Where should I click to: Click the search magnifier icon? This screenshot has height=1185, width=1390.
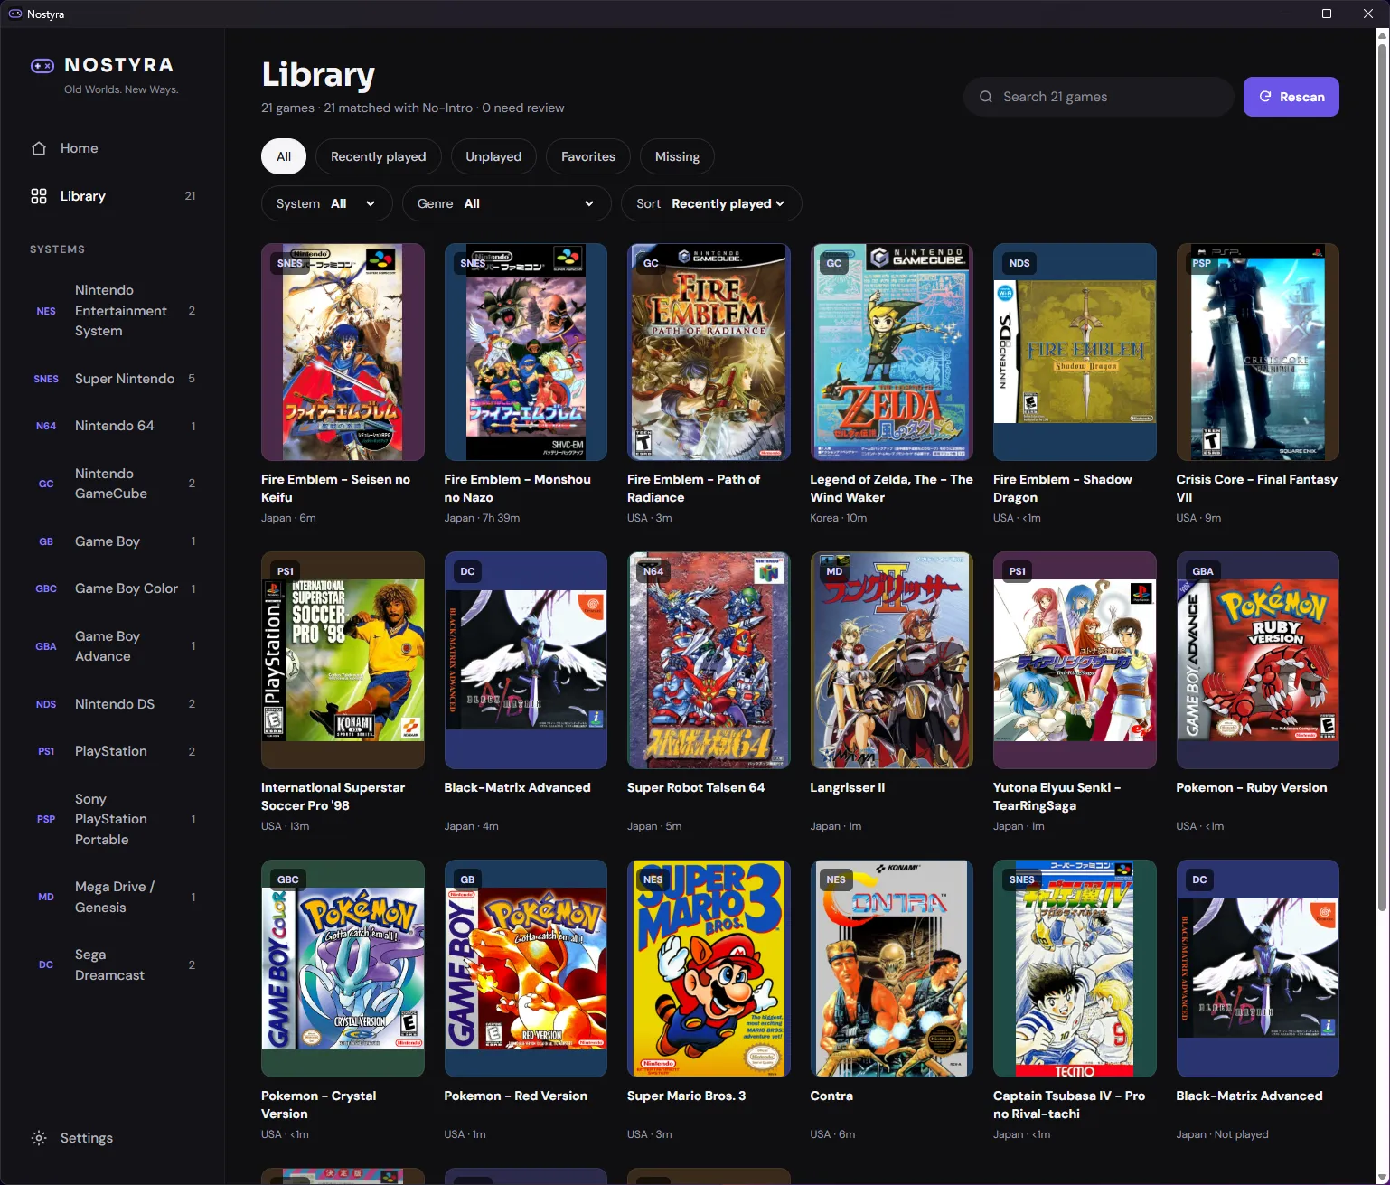(986, 97)
